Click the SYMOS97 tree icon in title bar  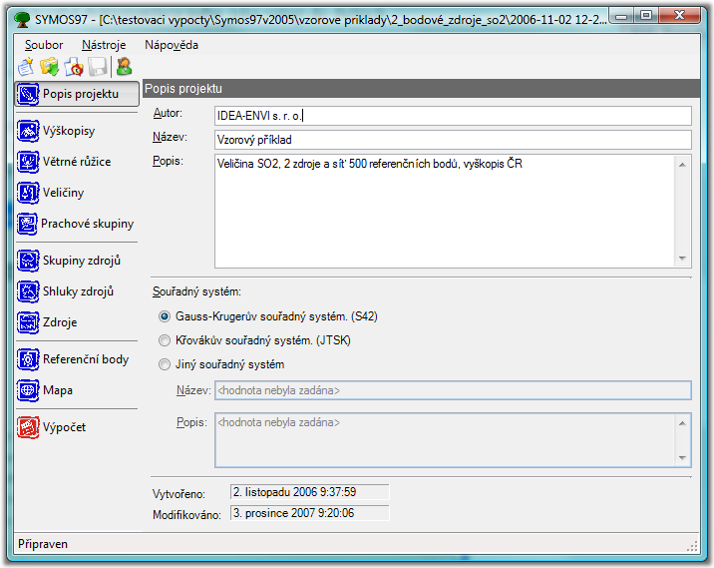[x=22, y=19]
